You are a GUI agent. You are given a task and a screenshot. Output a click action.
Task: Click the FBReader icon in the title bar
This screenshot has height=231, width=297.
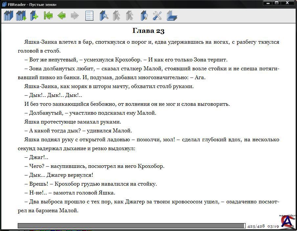[4, 4]
